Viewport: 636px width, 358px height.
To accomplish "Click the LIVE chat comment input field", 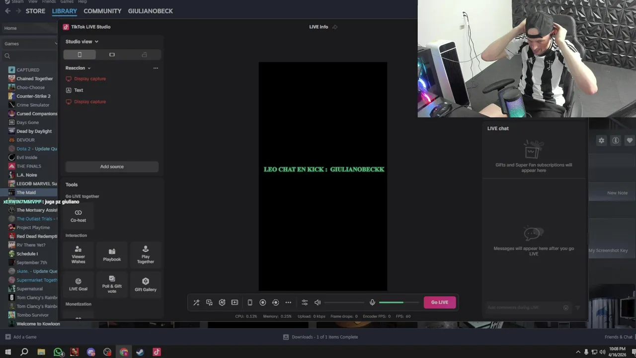I will tap(528, 308).
